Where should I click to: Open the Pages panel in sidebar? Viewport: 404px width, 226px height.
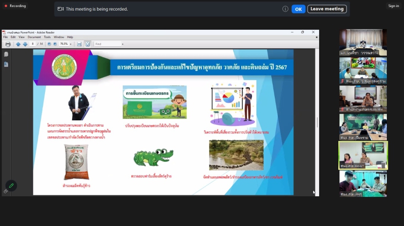6,55
